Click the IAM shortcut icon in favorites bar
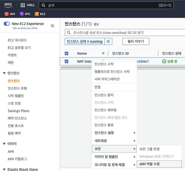This screenshot has height=171, width=185. (6, 14)
